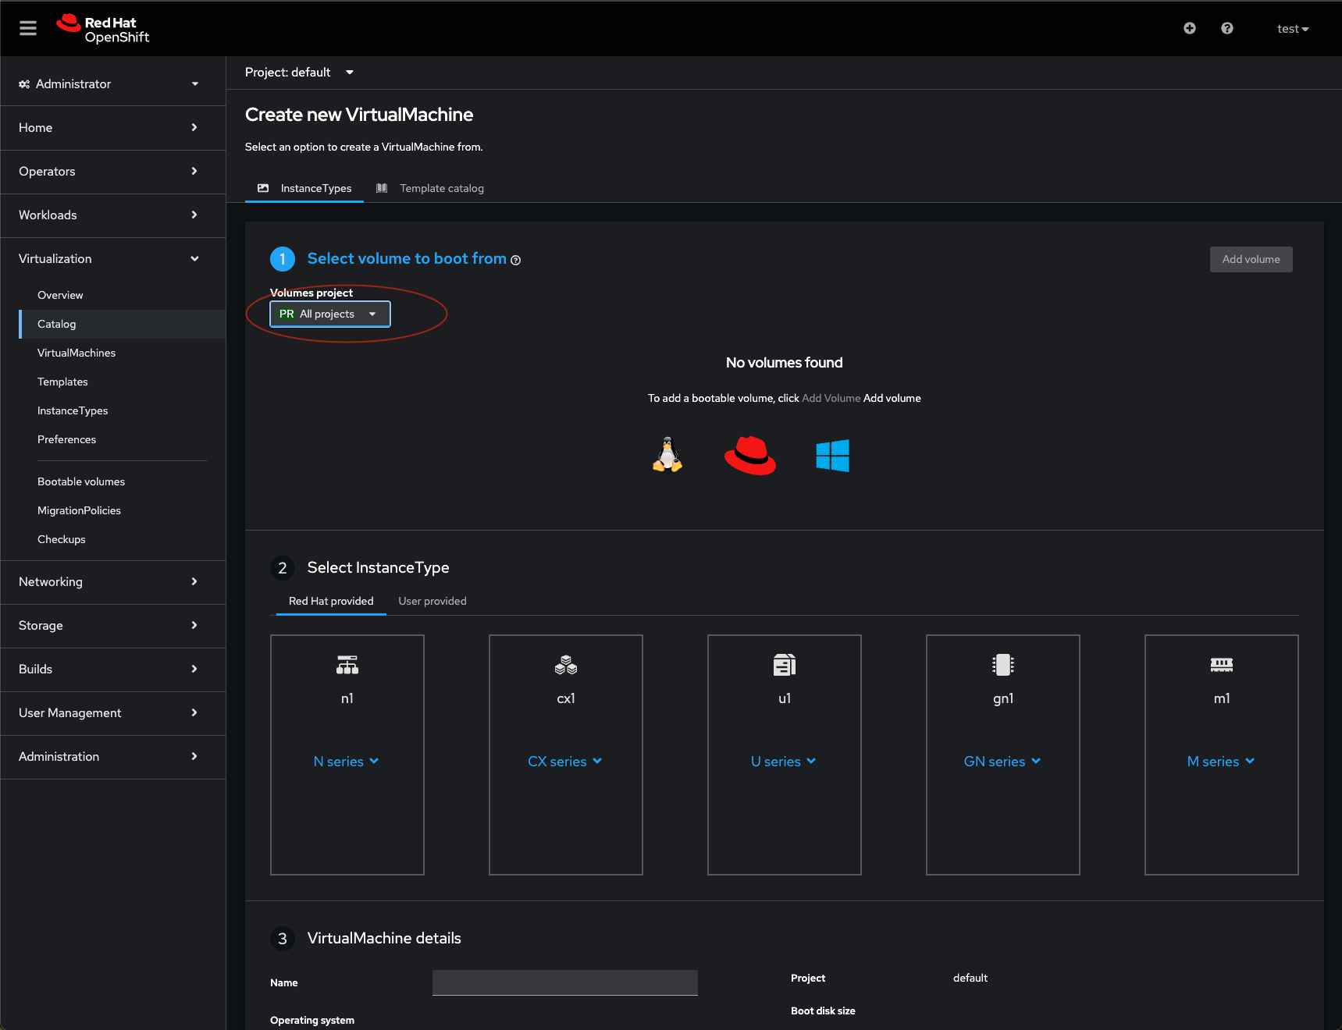1342x1030 pixels.
Task: Click the Red Hat fedora icon
Action: (x=749, y=456)
